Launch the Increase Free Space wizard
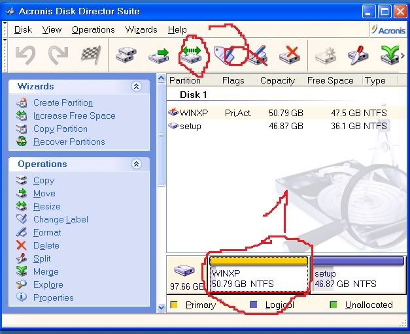Viewport: 410px width, 334px height. point(75,115)
